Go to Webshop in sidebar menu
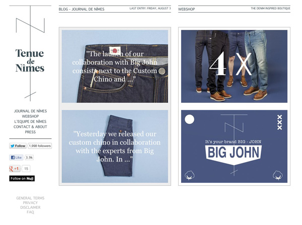Viewport: 302px width, 225px height. (30, 116)
